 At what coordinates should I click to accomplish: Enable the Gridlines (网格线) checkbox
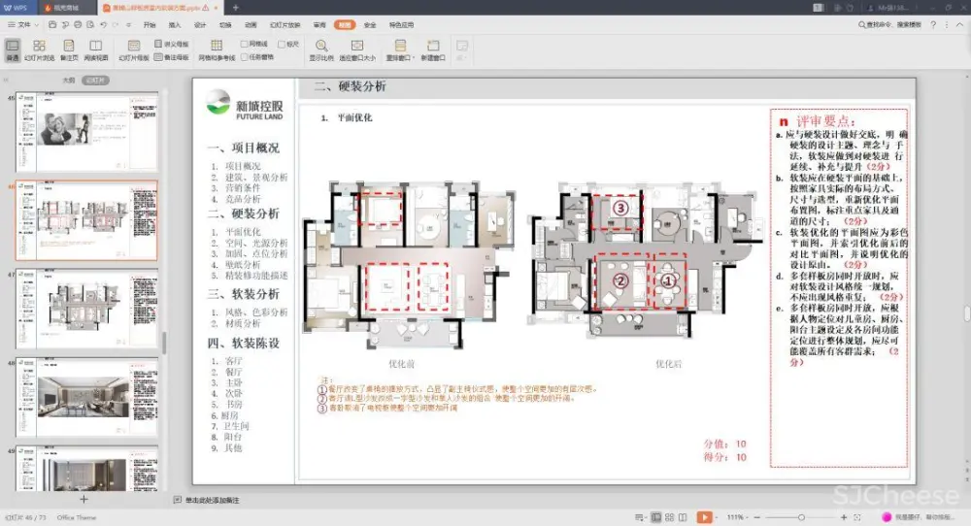click(245, 44)
